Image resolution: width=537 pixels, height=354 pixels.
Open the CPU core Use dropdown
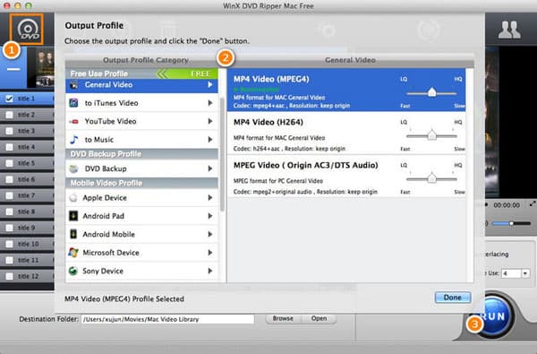coord(525,273)
